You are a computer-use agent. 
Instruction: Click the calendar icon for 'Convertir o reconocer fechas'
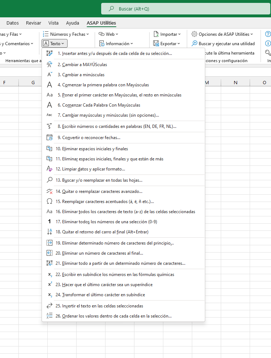point(49,137)
